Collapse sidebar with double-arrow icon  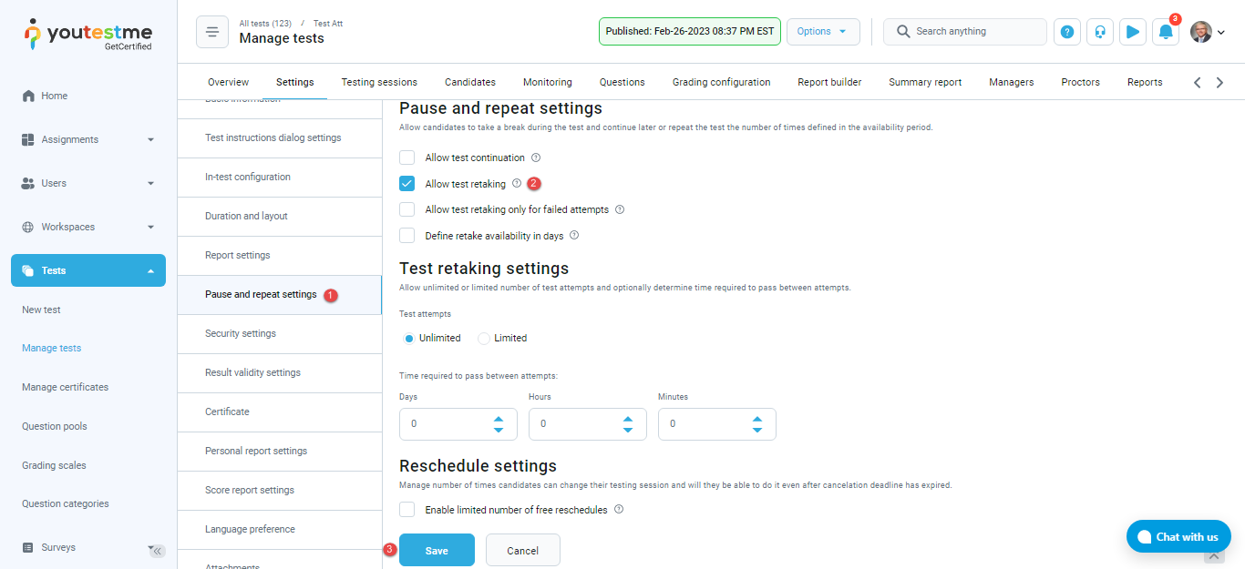[158, 551]
